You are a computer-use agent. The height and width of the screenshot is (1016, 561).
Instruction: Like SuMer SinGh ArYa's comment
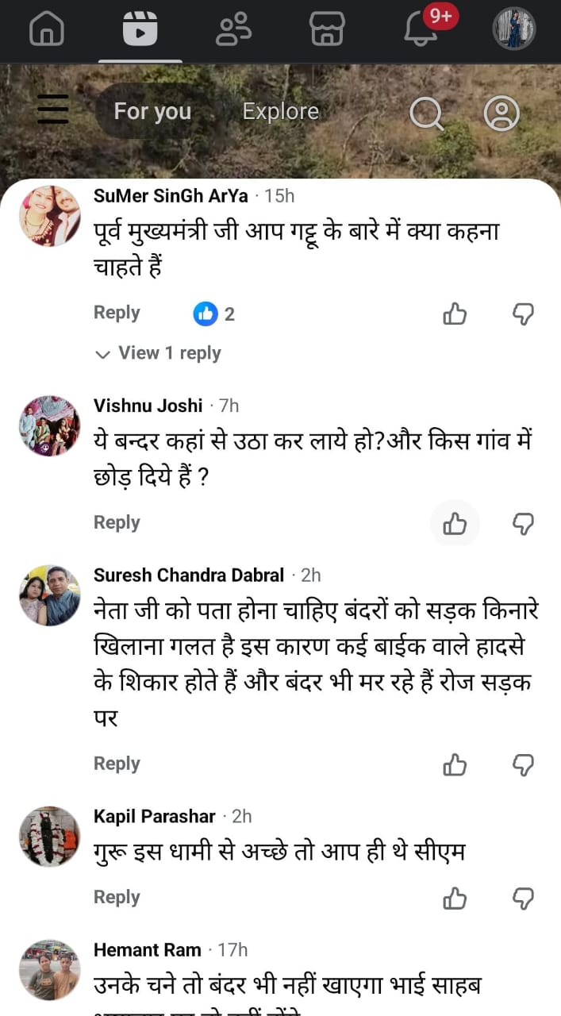[x=455, y=314]
